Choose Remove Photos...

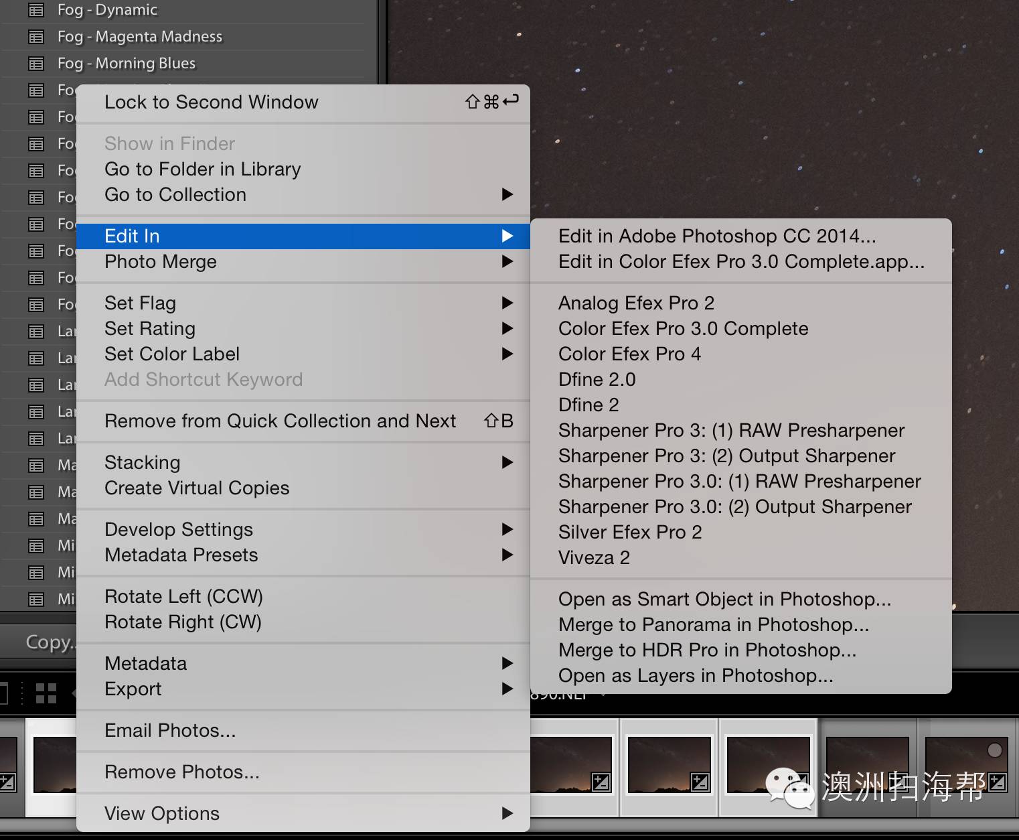[303, 772]
